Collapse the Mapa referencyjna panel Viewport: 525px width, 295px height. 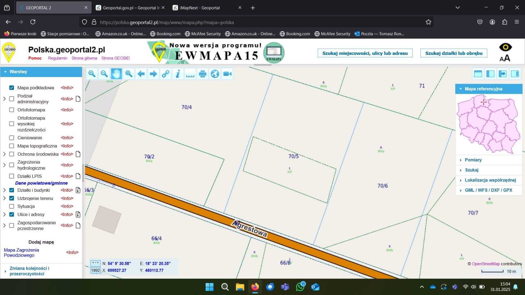pyautogui.click(x=461, y=88)
